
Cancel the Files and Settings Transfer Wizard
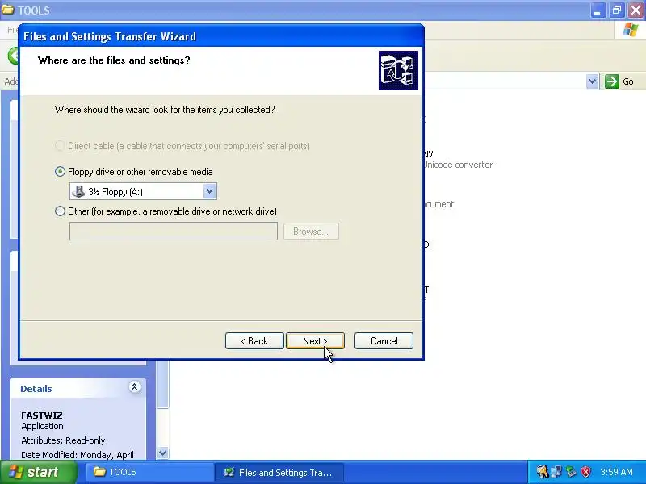(384, 340)
